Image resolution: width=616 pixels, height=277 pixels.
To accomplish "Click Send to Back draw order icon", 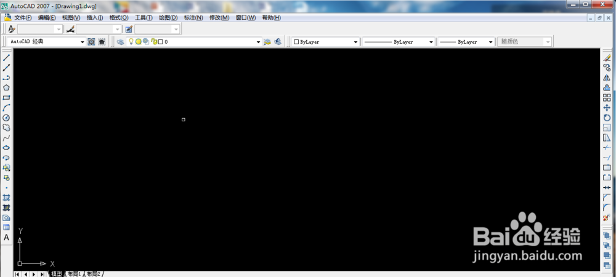I will 607,246.
